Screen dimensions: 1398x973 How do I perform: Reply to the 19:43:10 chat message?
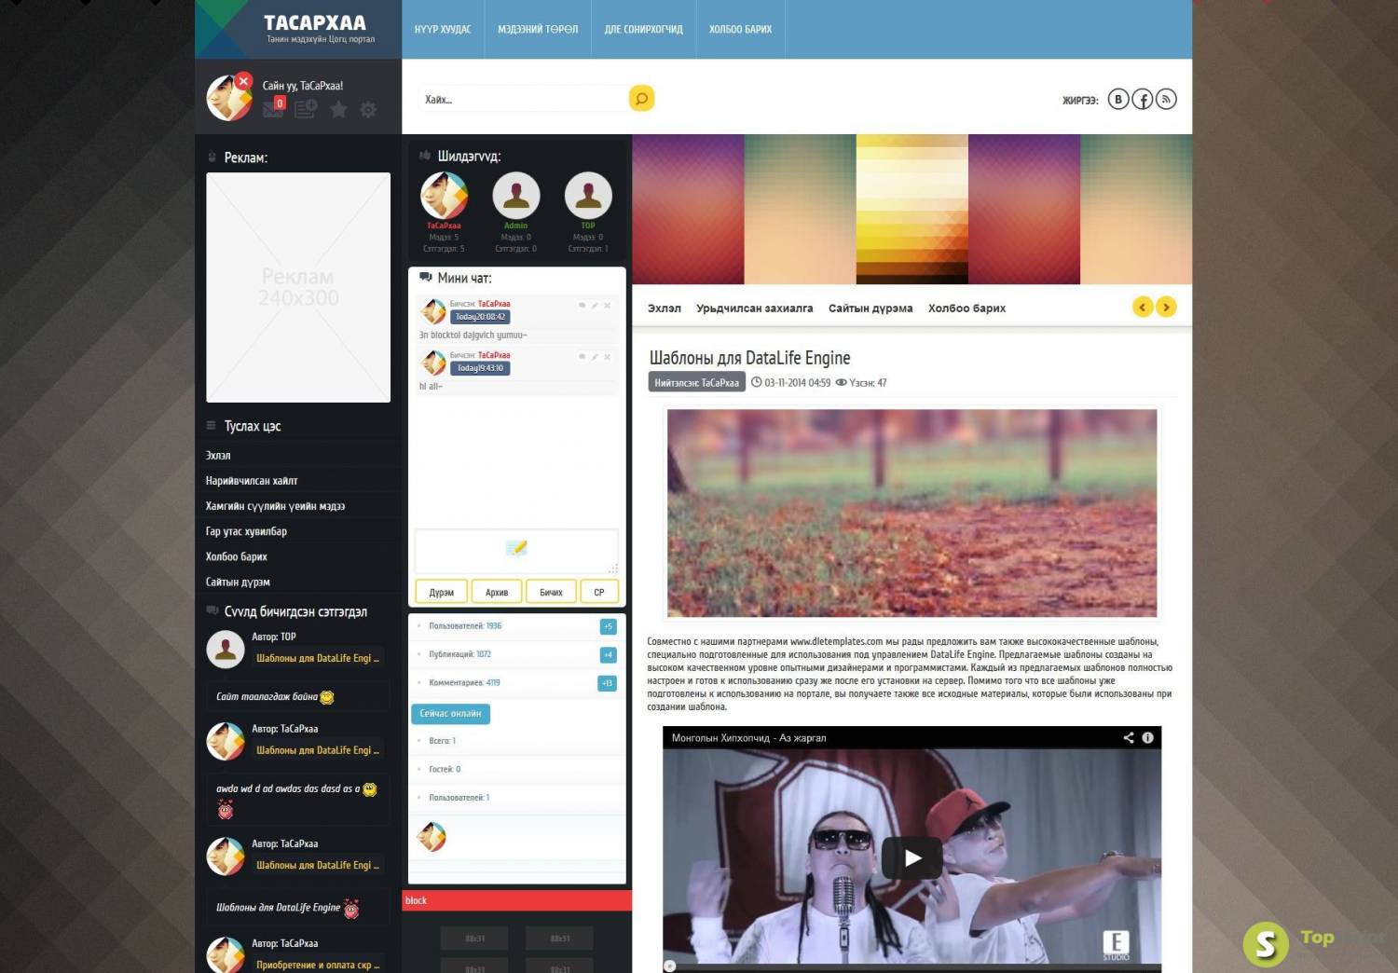582,356
